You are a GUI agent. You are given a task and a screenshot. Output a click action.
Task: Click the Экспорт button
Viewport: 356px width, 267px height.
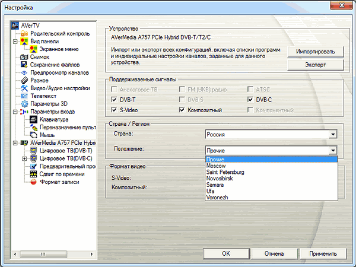click(316, 65)
